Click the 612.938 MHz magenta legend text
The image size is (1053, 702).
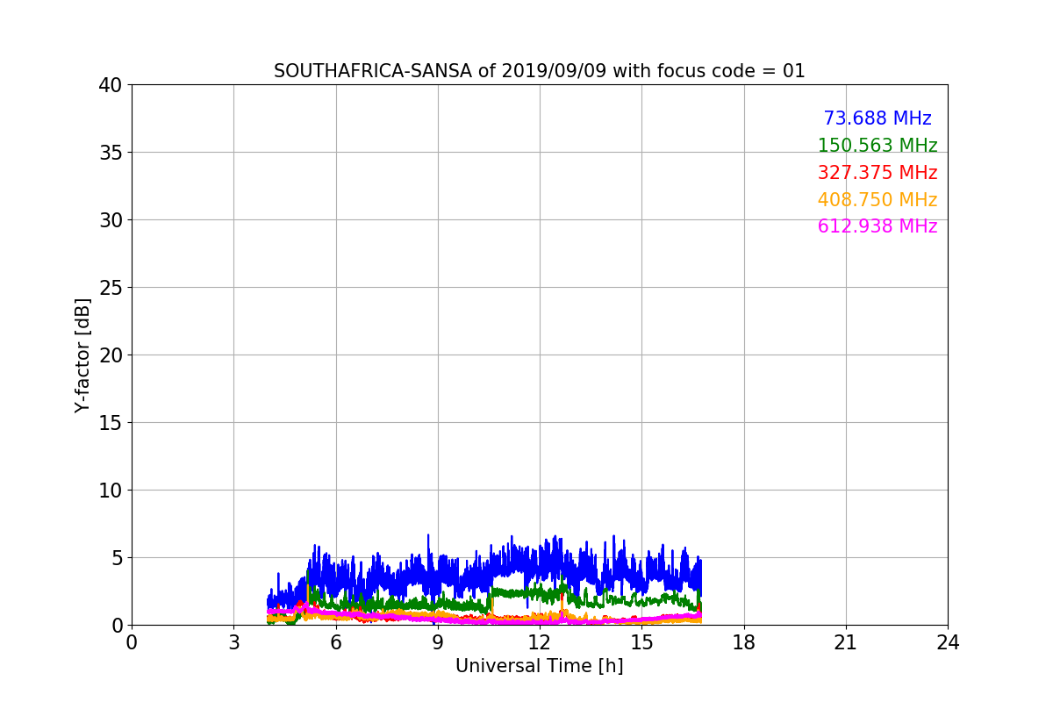pyautogui.click(x=877, y=226)
